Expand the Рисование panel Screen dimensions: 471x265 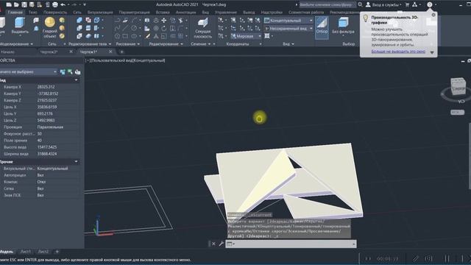(x=128, y=44)
